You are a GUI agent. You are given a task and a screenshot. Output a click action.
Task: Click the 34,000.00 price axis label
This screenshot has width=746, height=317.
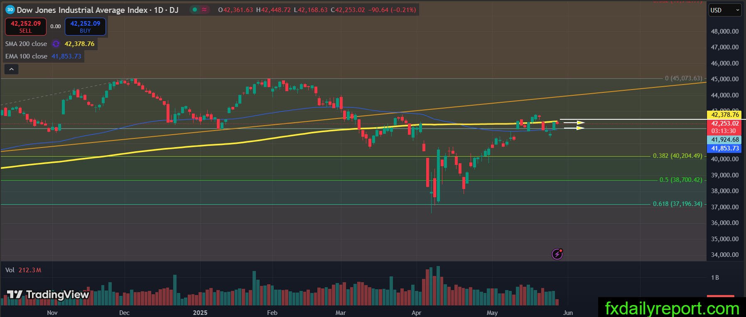click(x=725, y=254)
